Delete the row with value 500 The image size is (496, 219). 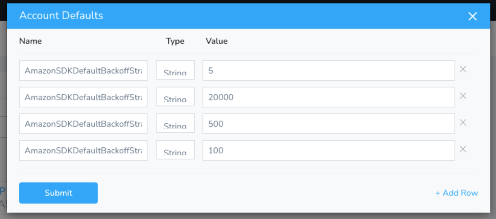[463, 123]
